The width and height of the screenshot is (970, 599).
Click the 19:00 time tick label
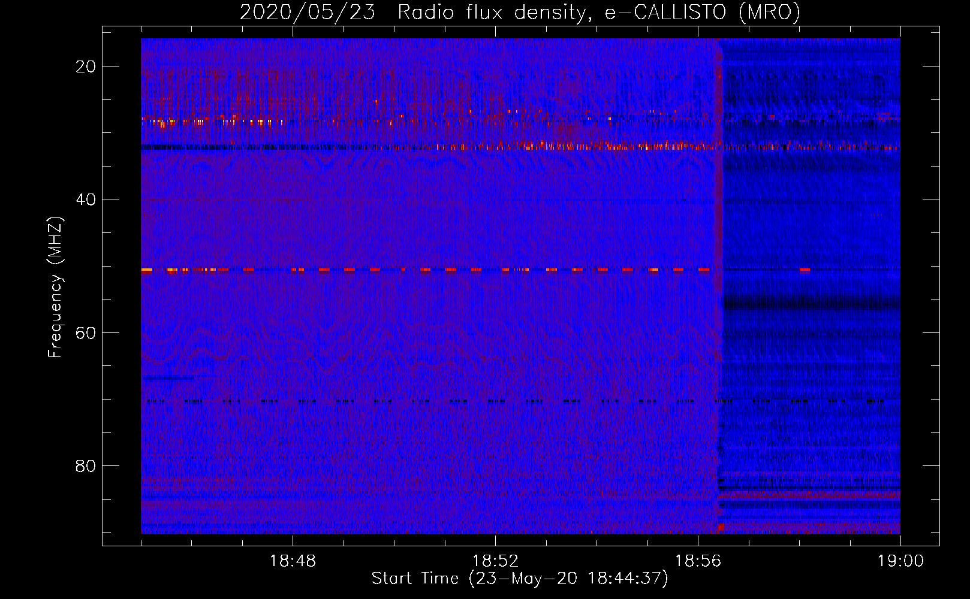point(900,561)
